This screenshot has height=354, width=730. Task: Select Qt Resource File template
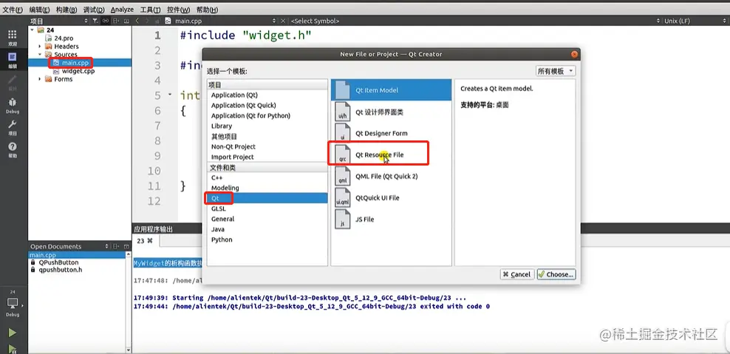coord(391,154)
